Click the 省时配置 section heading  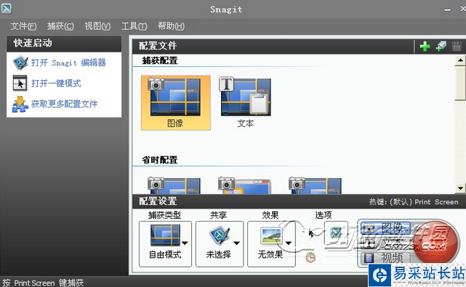pyautogui.click(x=160, y=160)
